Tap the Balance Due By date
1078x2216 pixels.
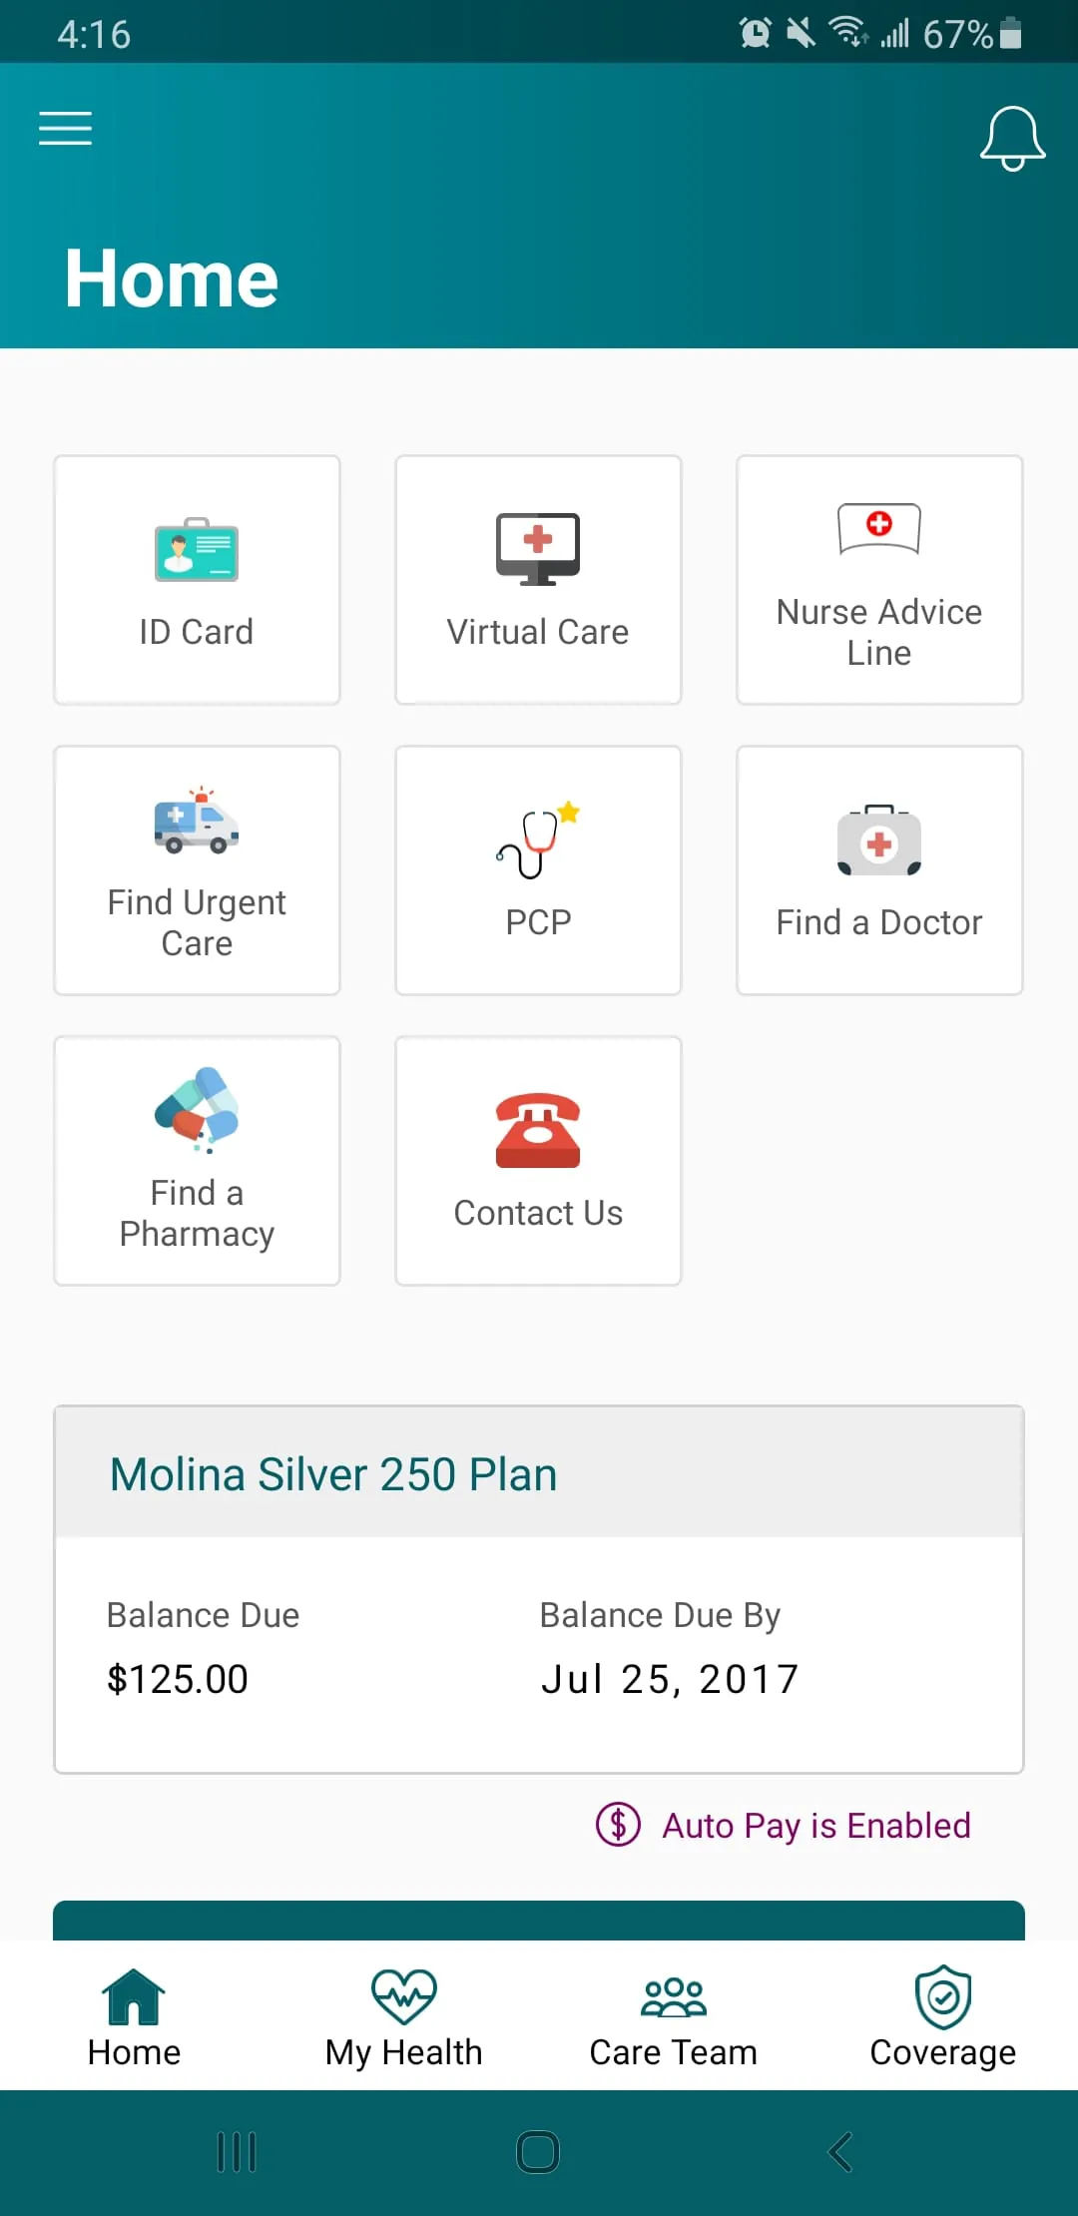tap(670, 1679)
